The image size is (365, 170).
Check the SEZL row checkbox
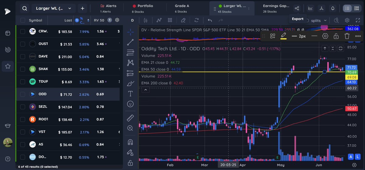coord(23,107)
